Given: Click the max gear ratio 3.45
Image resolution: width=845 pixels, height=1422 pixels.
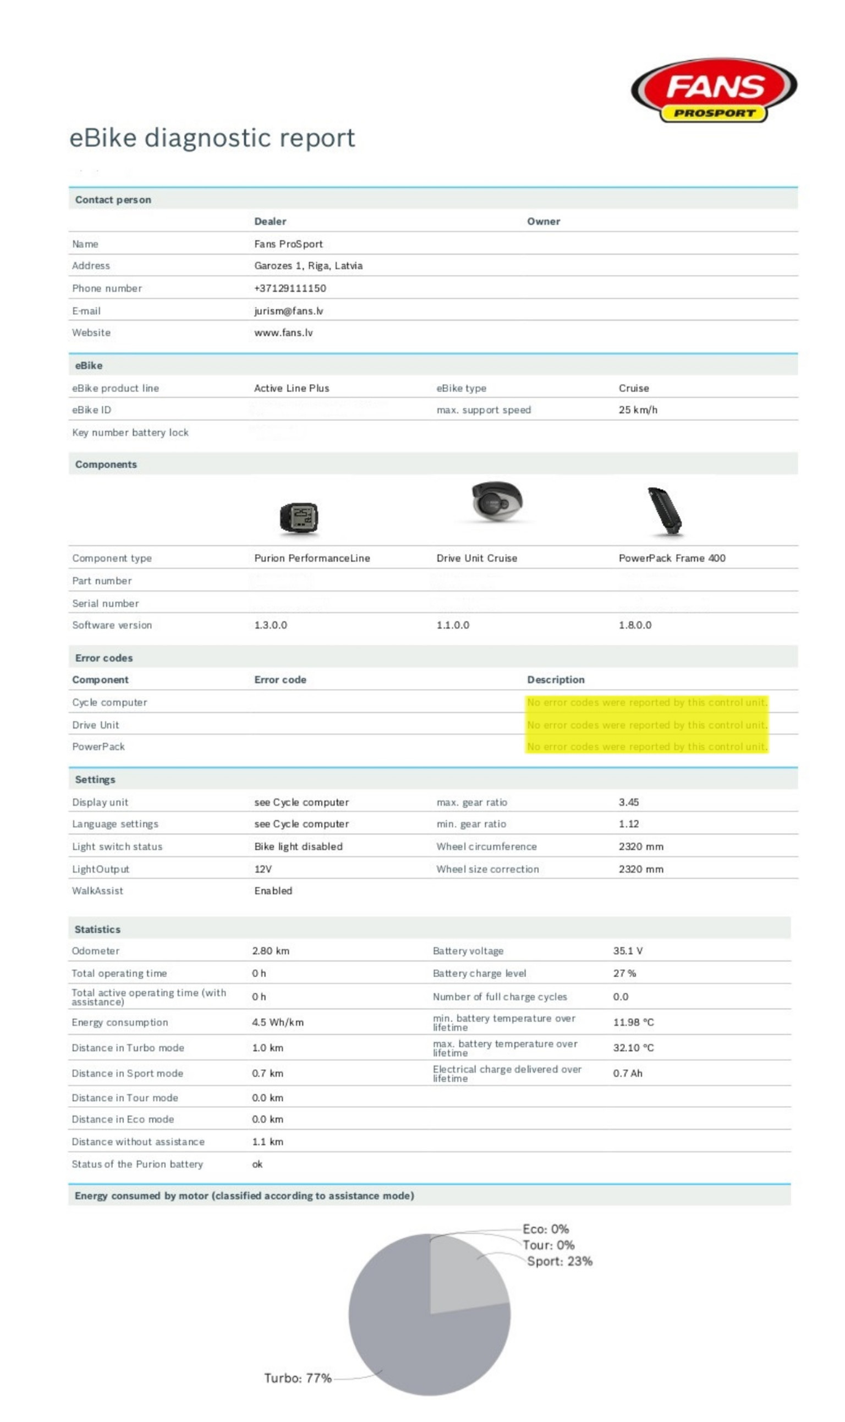Looking at the screenshot, I should click(x=629, y=802).
